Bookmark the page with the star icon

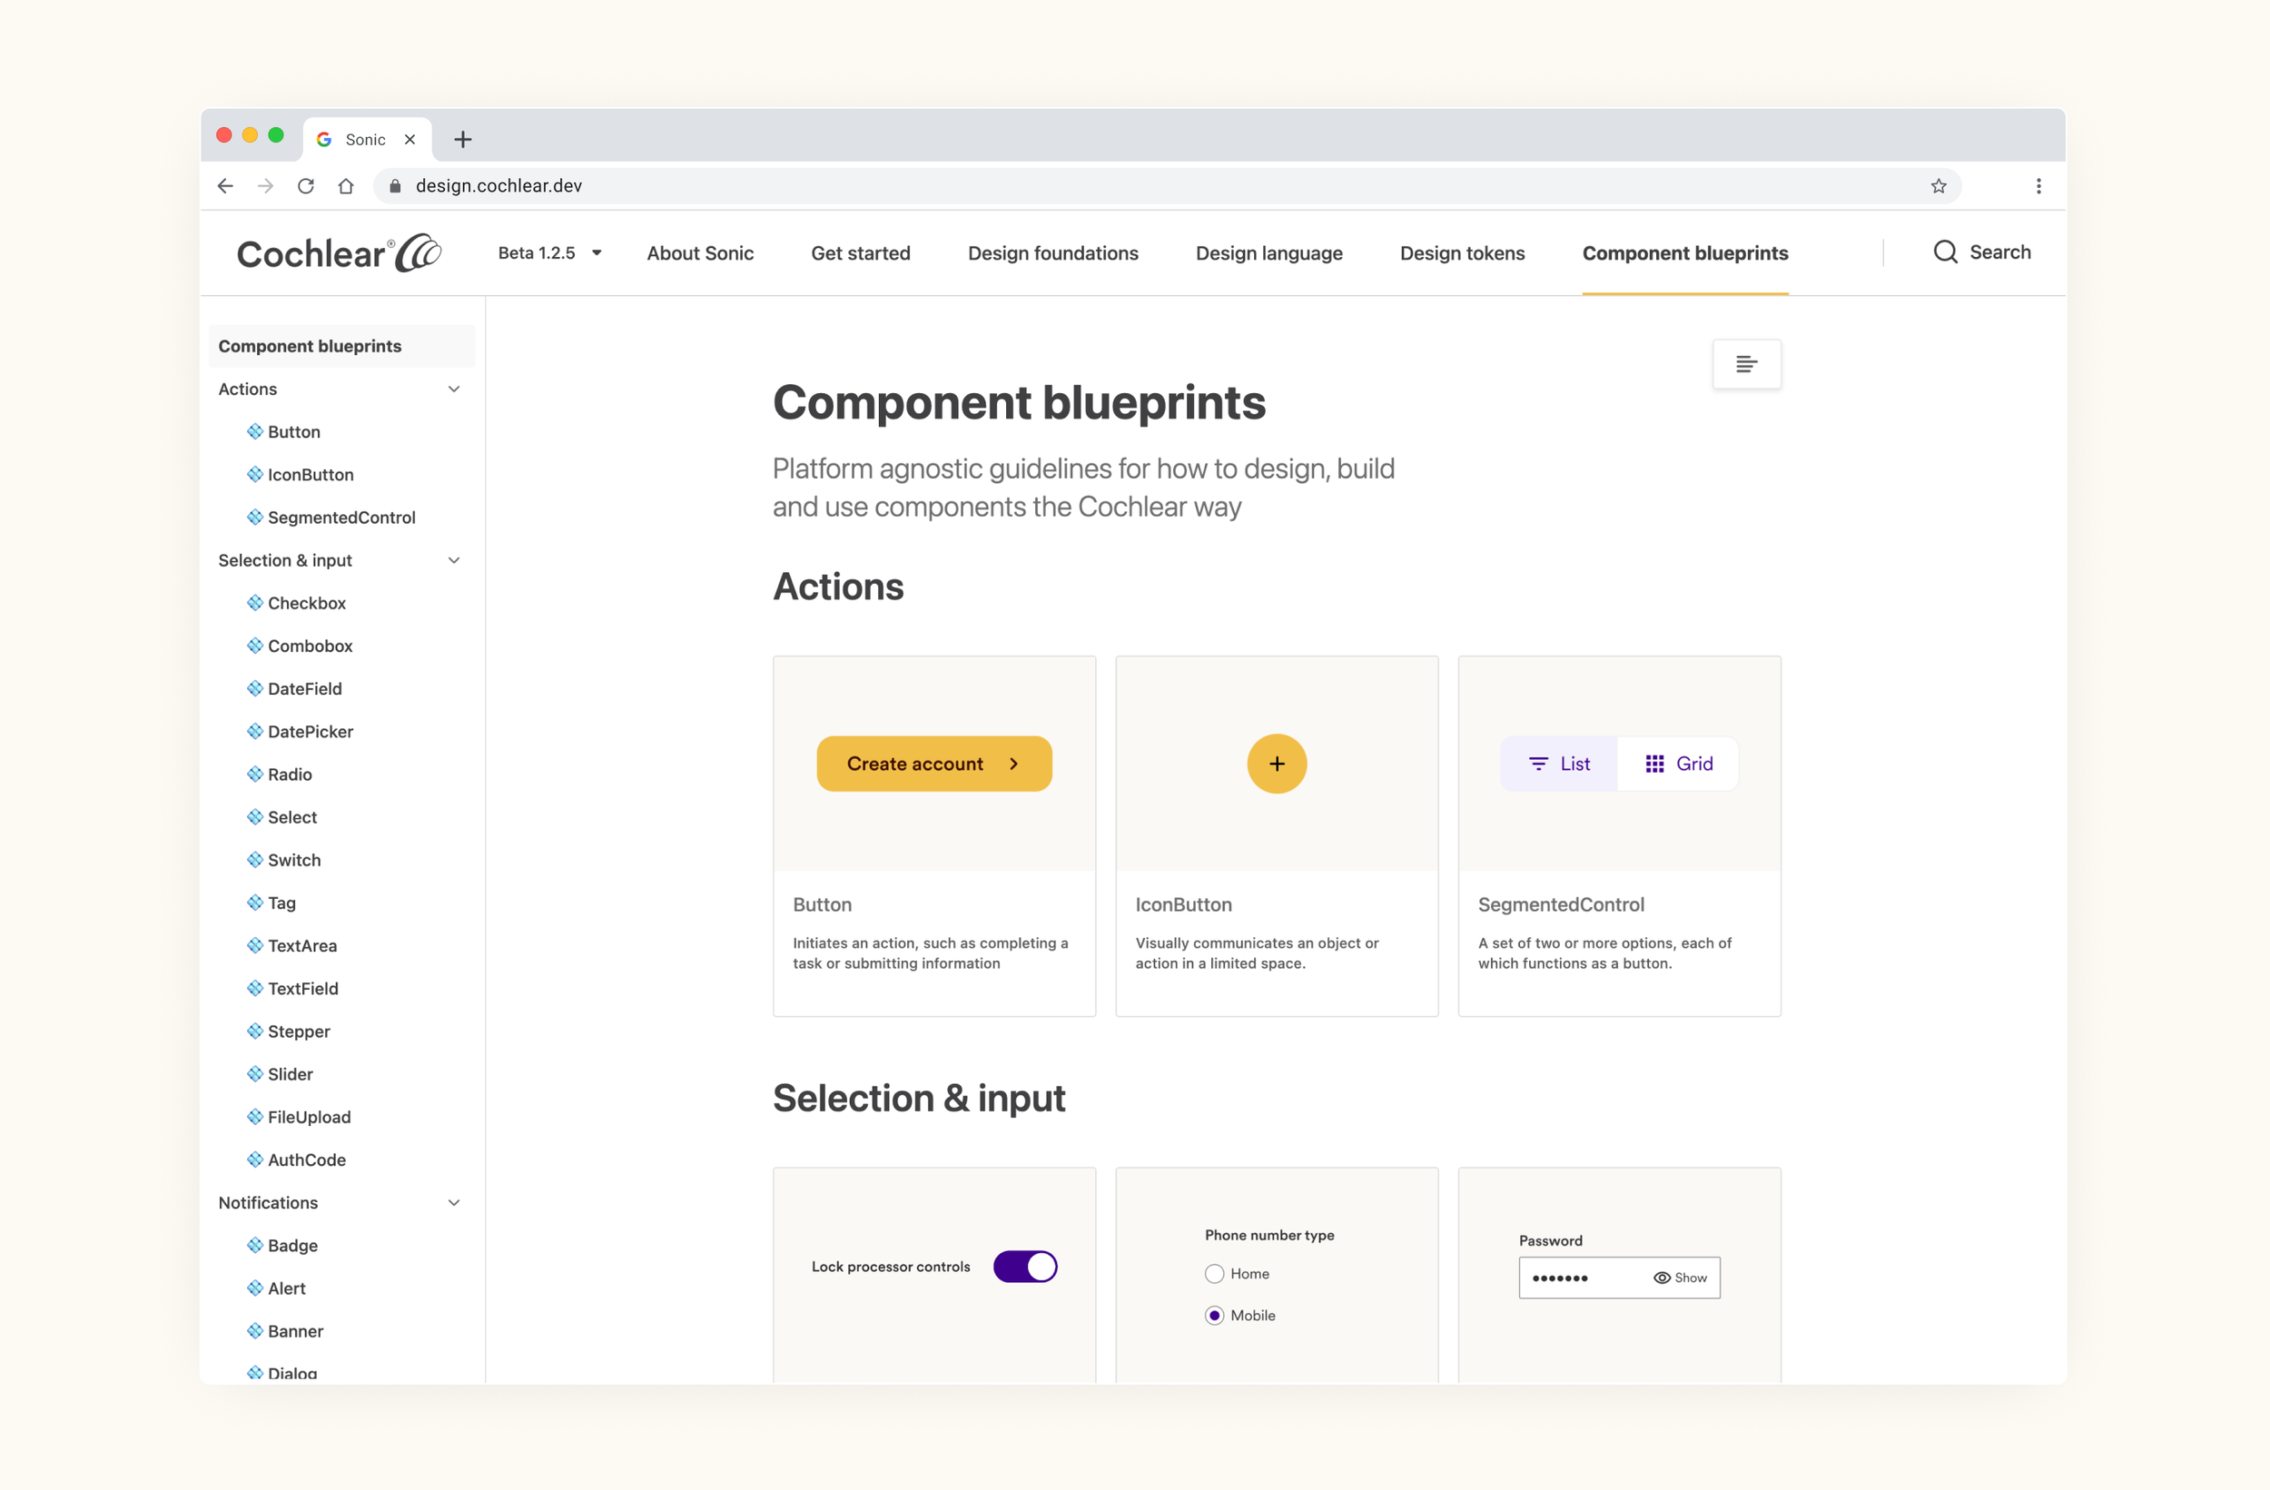pyautogui.click(x=1938, y=185)
